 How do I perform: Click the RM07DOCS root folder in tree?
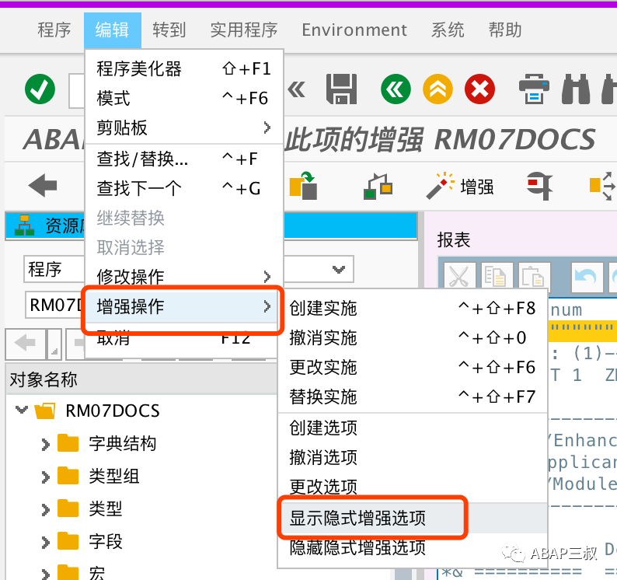[x=97, y=411]
